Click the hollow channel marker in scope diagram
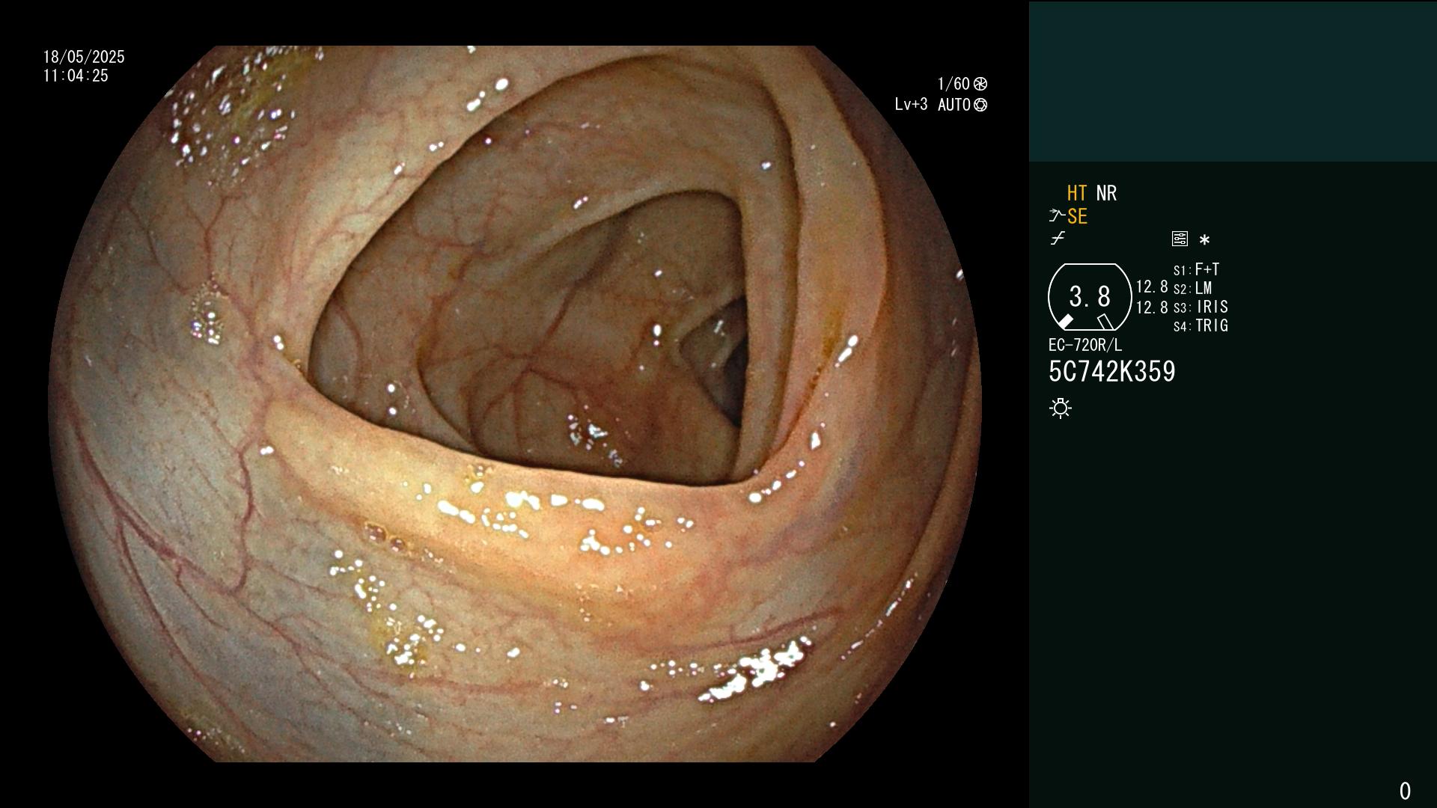This screenshot has width=1437, height=808. tap(1105, 322)
